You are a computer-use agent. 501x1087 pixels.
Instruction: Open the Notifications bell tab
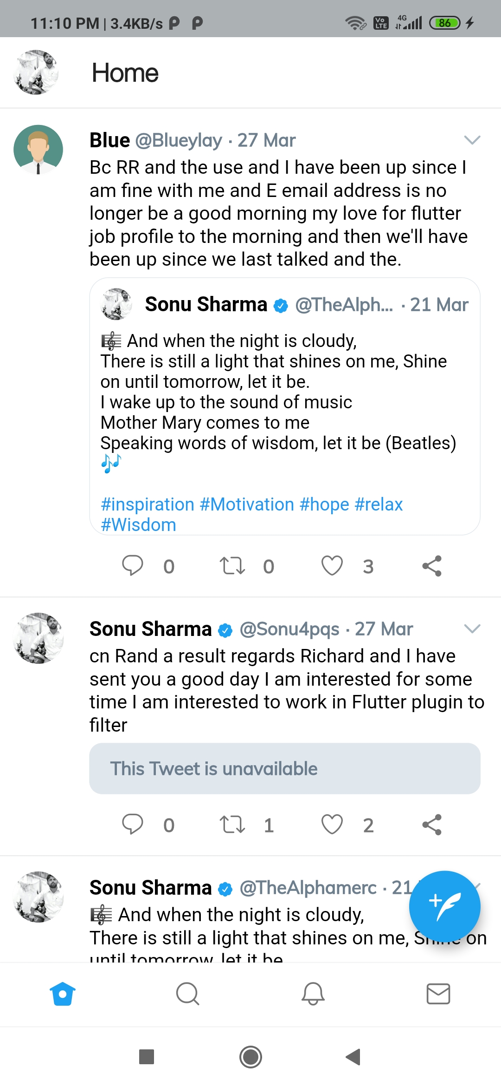tap(313, 994)
